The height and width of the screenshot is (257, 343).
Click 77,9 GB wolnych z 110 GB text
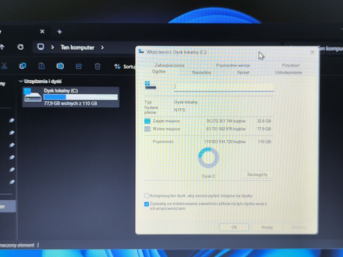pyautogui.click(x=71, y=104)
